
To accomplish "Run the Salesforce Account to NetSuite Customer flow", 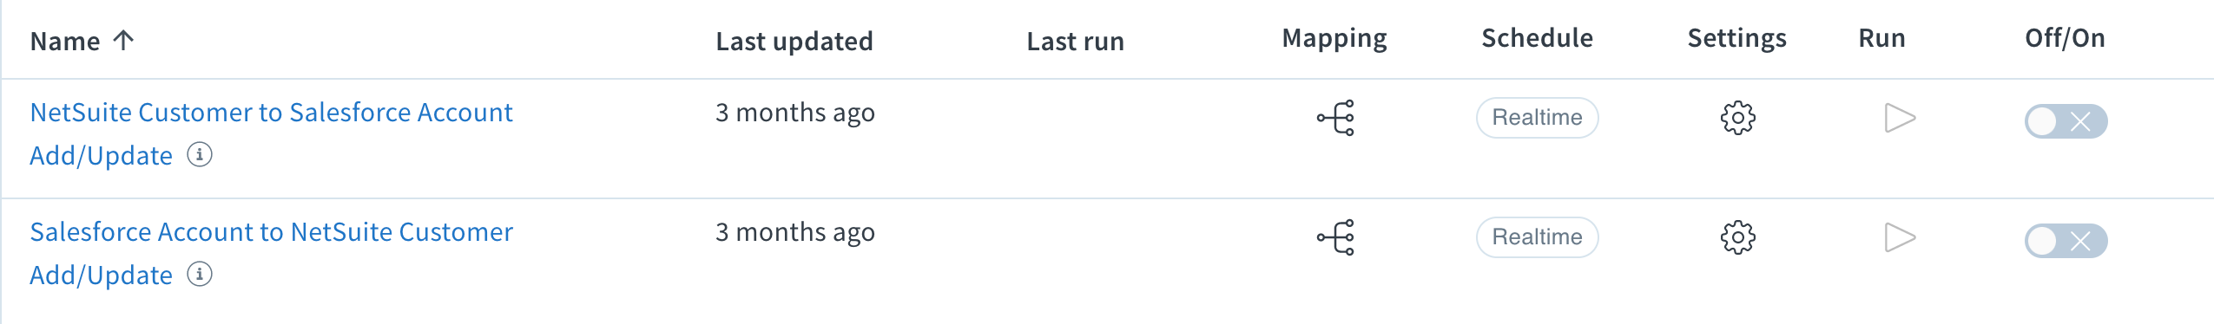I will [1900, 237].
